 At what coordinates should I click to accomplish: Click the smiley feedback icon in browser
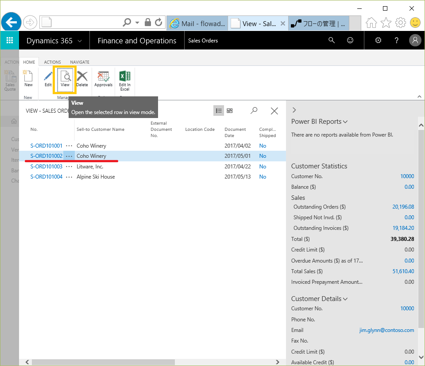[415, 23]
